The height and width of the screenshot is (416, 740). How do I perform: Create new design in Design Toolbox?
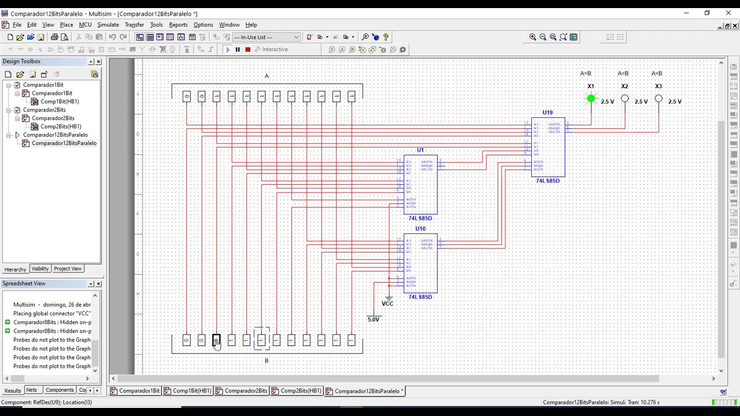point(8,74)
